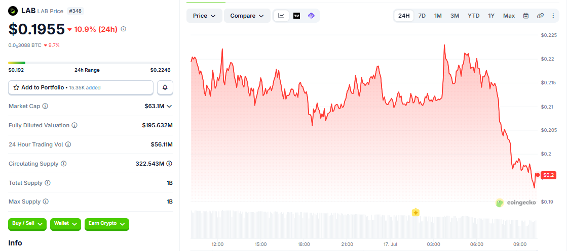Select the 1M time range
567x251 pixels.
(x=438, y=16)
